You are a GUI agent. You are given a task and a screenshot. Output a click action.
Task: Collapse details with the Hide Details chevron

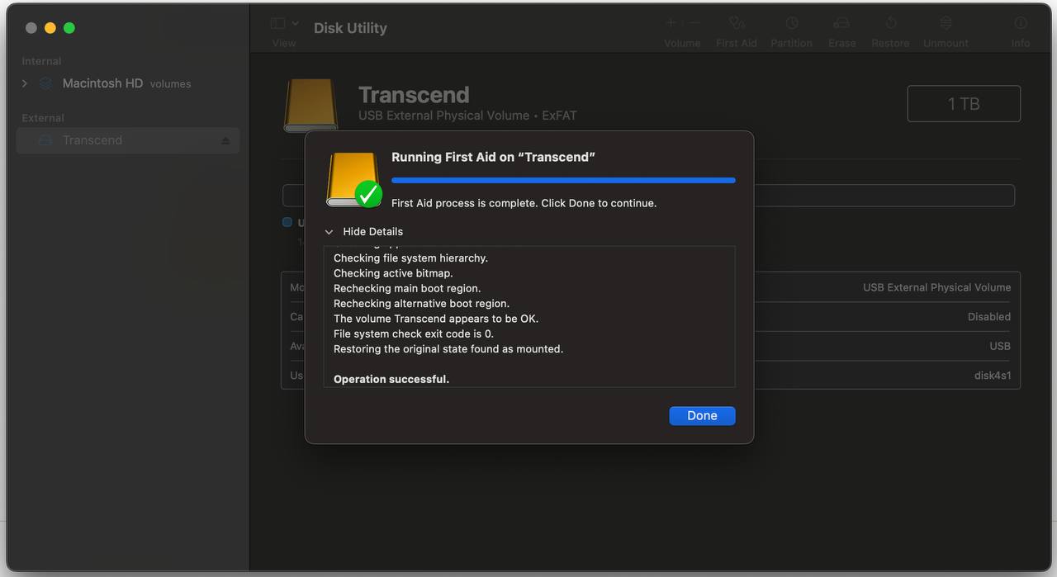coord(329,232)
